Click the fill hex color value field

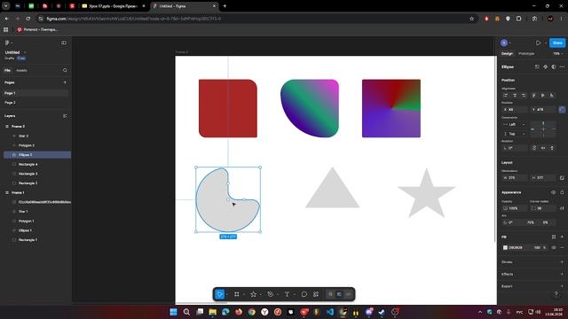click(516, 248)
